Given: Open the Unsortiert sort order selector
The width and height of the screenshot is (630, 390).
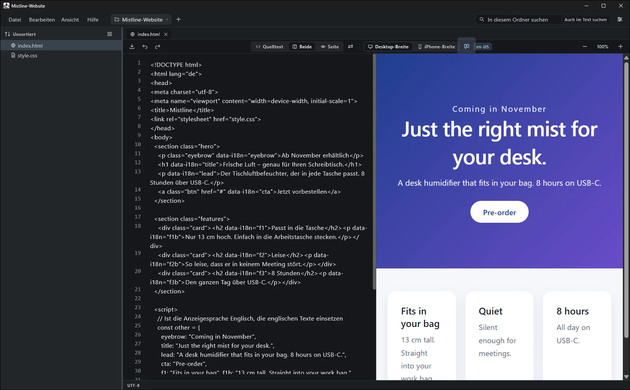Looking at the screenshot, I should [x=20, y=34].
